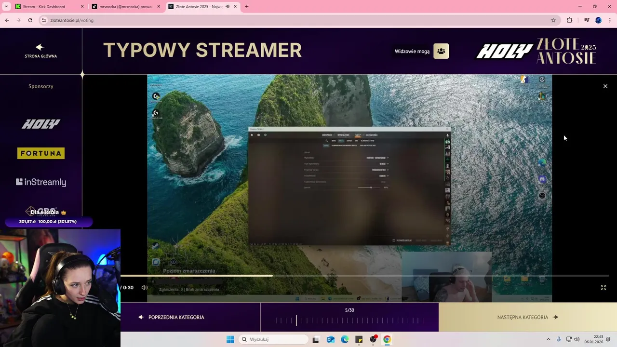Launch Outlook from the taskbar
617x347 pixels.
coord(330,339)
